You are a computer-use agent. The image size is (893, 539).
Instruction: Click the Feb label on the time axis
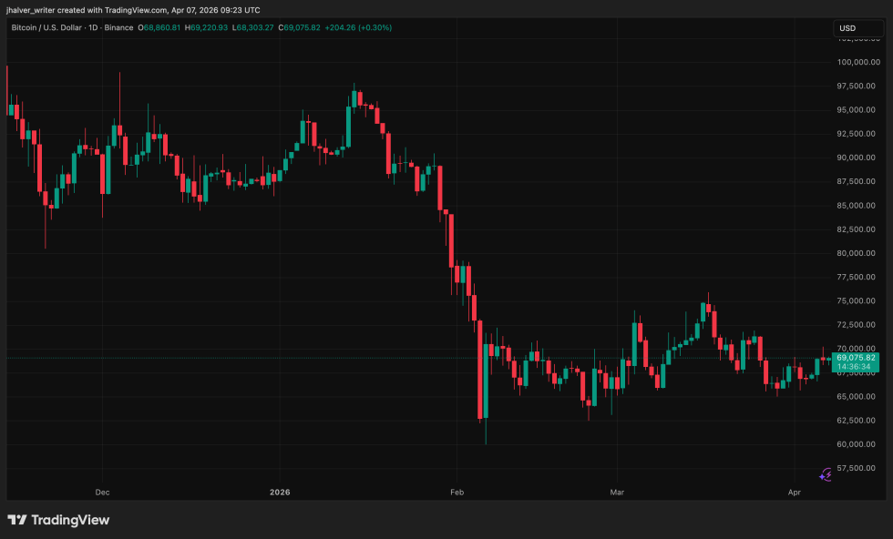click(457, 492)
